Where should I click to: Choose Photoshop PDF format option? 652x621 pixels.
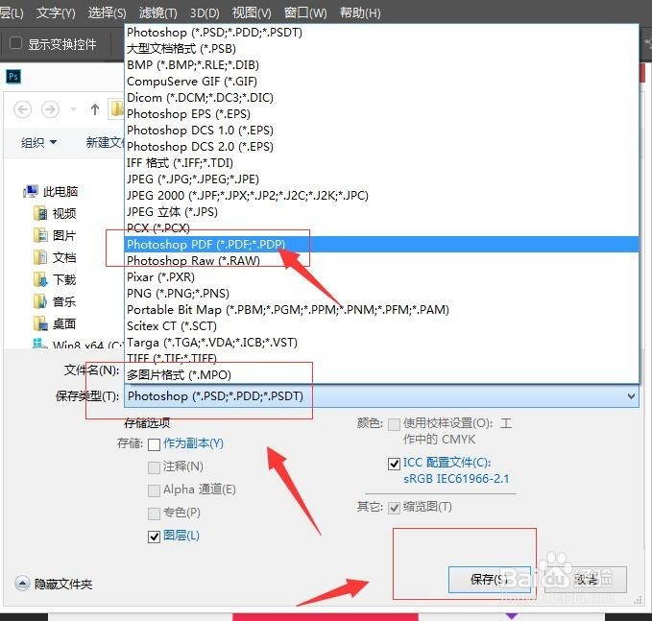point(381,245)
